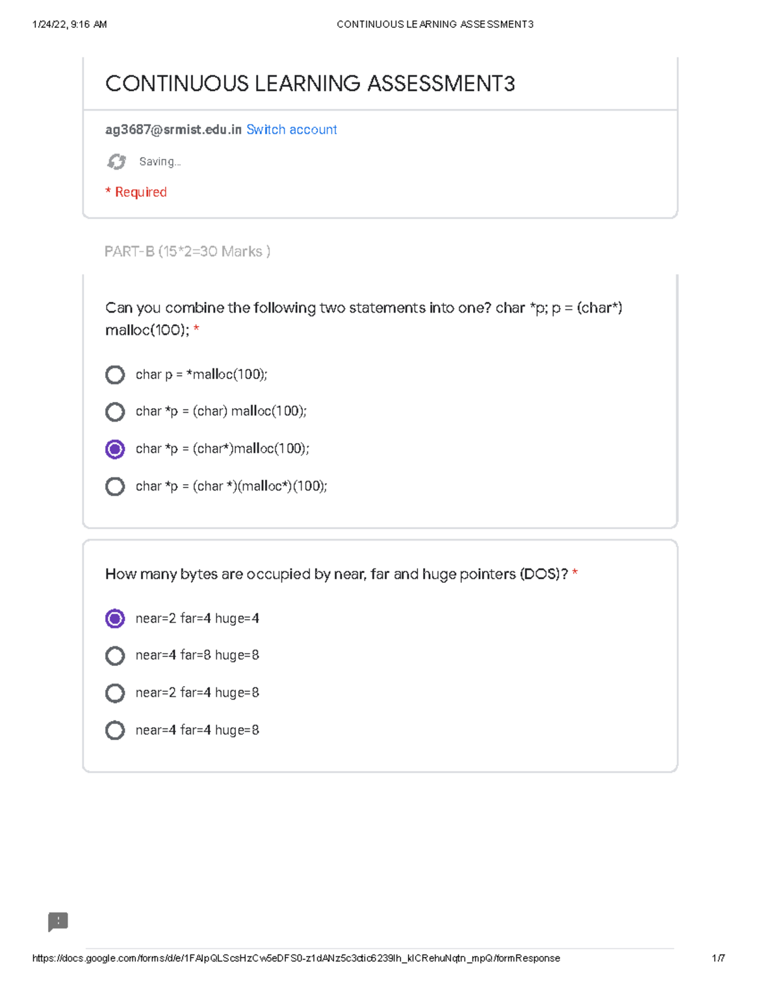This screenshot has width=759, height=983.
Task: Click the red '* Required' notice
Action: tap(136, 192)
